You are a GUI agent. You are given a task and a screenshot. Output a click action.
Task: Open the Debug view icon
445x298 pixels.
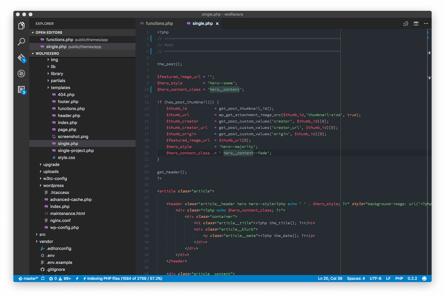pyautogui.click(x=21, y=73)
